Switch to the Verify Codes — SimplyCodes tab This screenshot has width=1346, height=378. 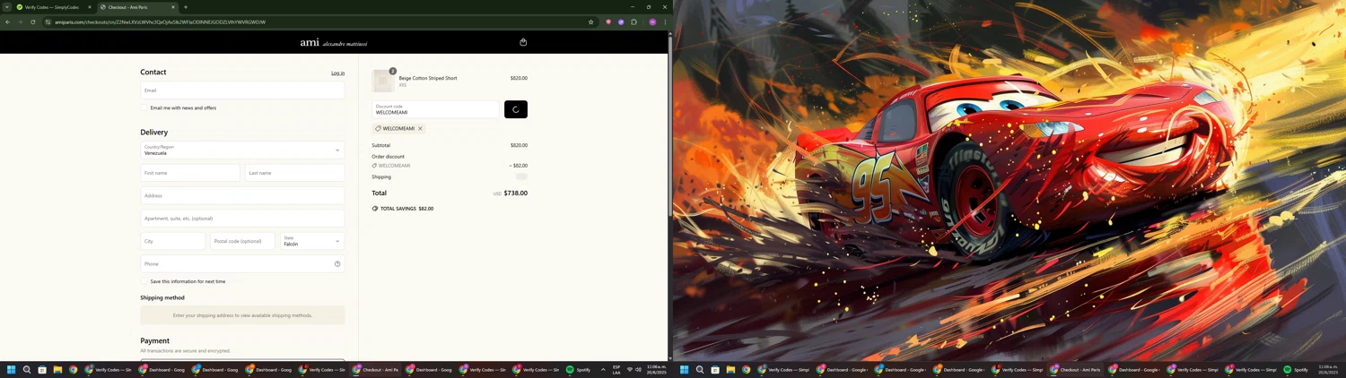click(x=52, y=7)
